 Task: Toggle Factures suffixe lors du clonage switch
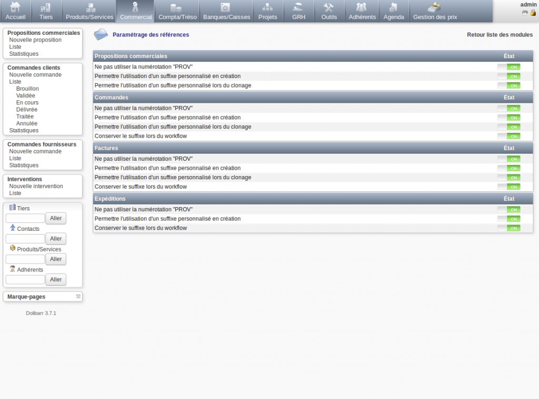click(x=509, y=177)
